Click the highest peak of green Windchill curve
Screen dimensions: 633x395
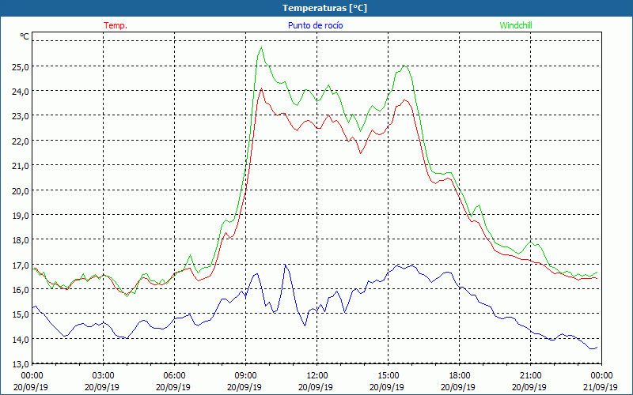[262, 47]
